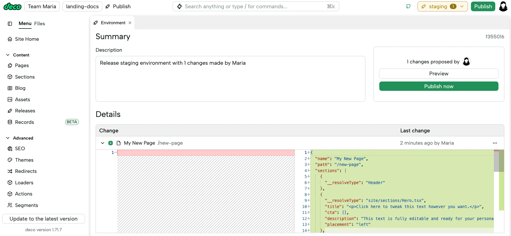Click the Themes palette icon
The width and height of the screenshot is (511, 236).
10,160
